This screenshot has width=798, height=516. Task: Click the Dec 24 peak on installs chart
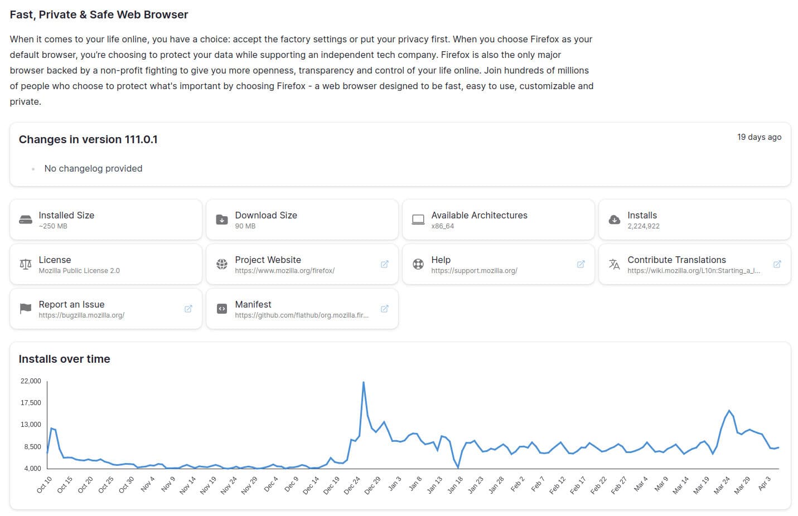[364, 383]
